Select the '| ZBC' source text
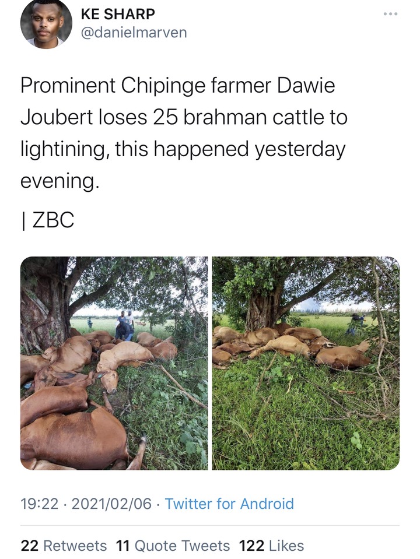This screenshot has width=420, height=559. 47,220
